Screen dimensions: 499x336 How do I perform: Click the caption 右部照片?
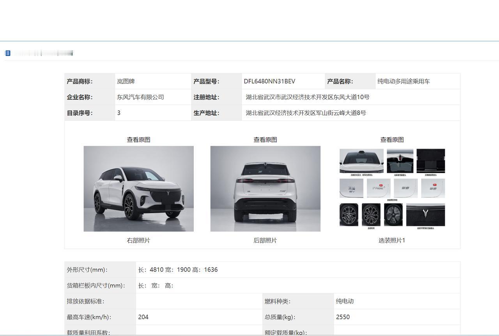click(138, 240)
